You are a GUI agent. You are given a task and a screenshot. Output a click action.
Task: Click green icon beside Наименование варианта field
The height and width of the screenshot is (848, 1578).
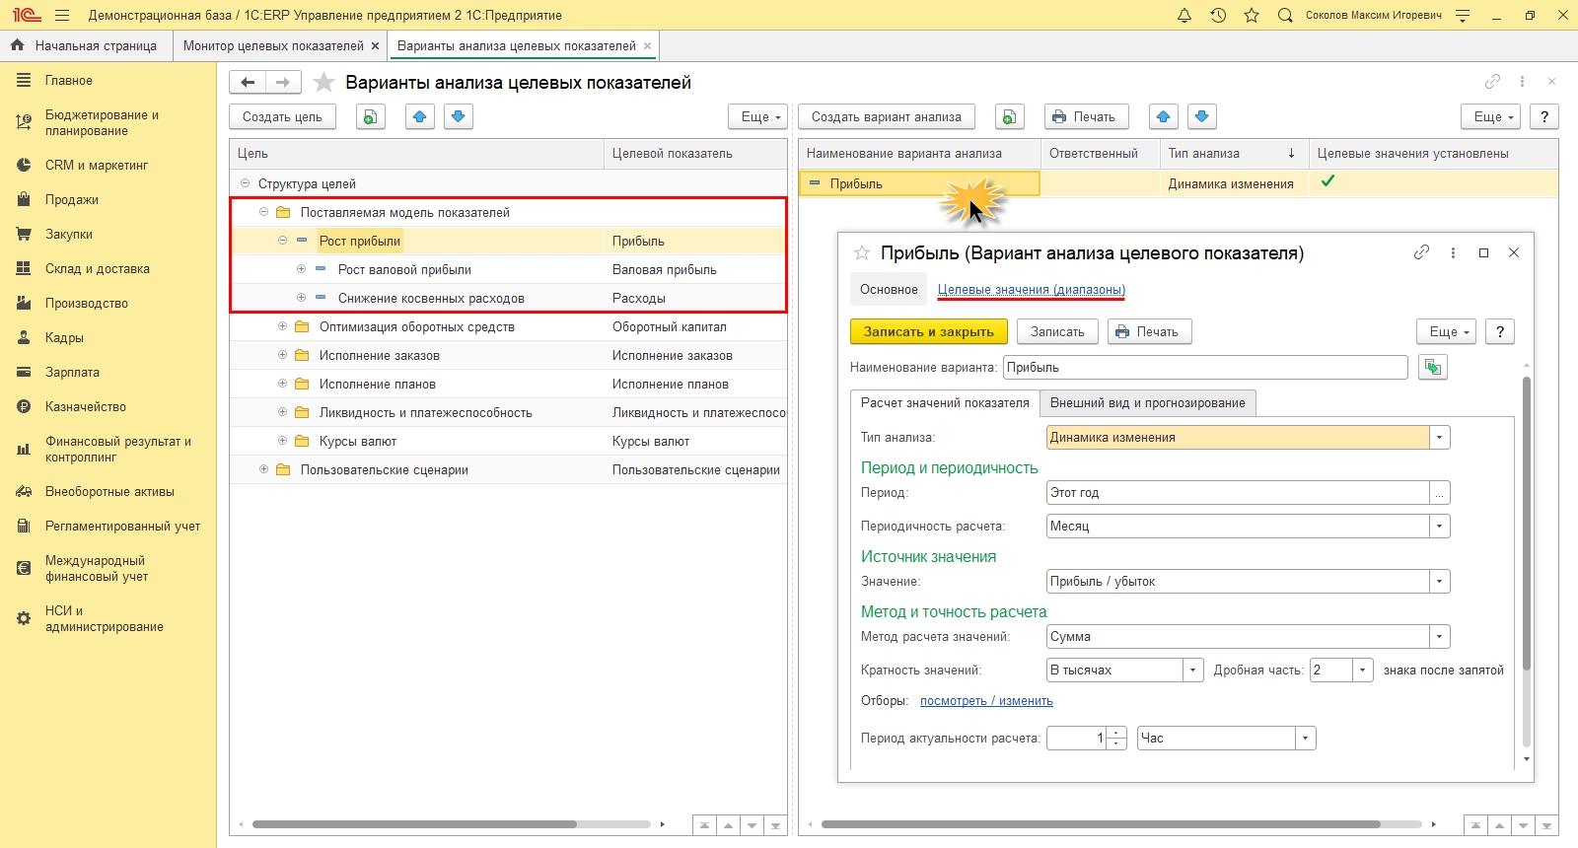click(1432, 368)
